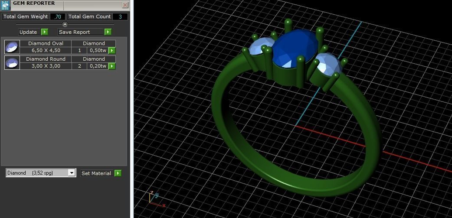Image resolution: width=452 pixels, height=218 pixels.
Task: Click the Update label button
Action: click(28, 32)
